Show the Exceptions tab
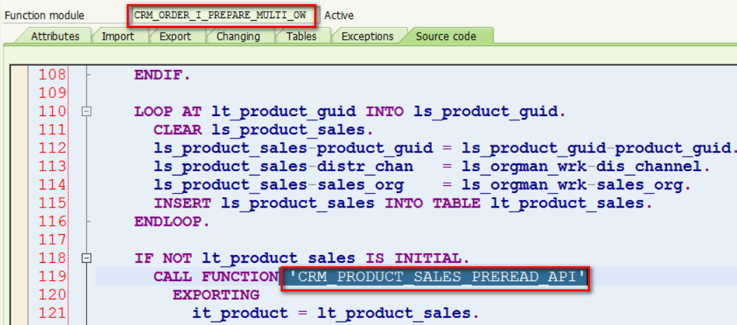This screenshot has height=325, width=737. tap(367, 36)
